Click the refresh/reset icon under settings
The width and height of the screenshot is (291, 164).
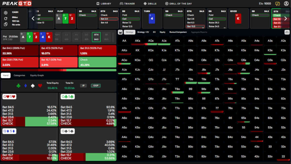pos(6,18)
